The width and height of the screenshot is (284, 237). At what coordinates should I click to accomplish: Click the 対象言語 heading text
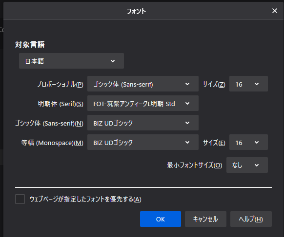[x=30, y=44]
